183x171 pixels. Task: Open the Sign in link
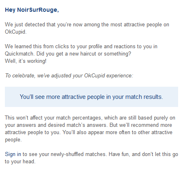click(13, 154)
